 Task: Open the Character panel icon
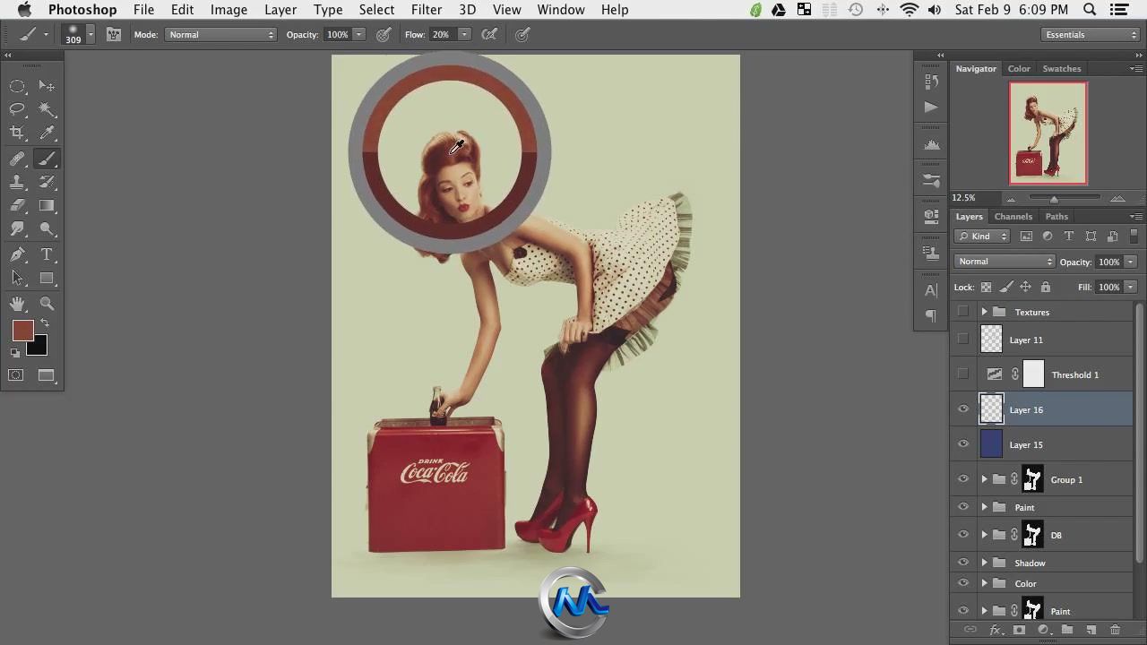click(x=931, y=290)
